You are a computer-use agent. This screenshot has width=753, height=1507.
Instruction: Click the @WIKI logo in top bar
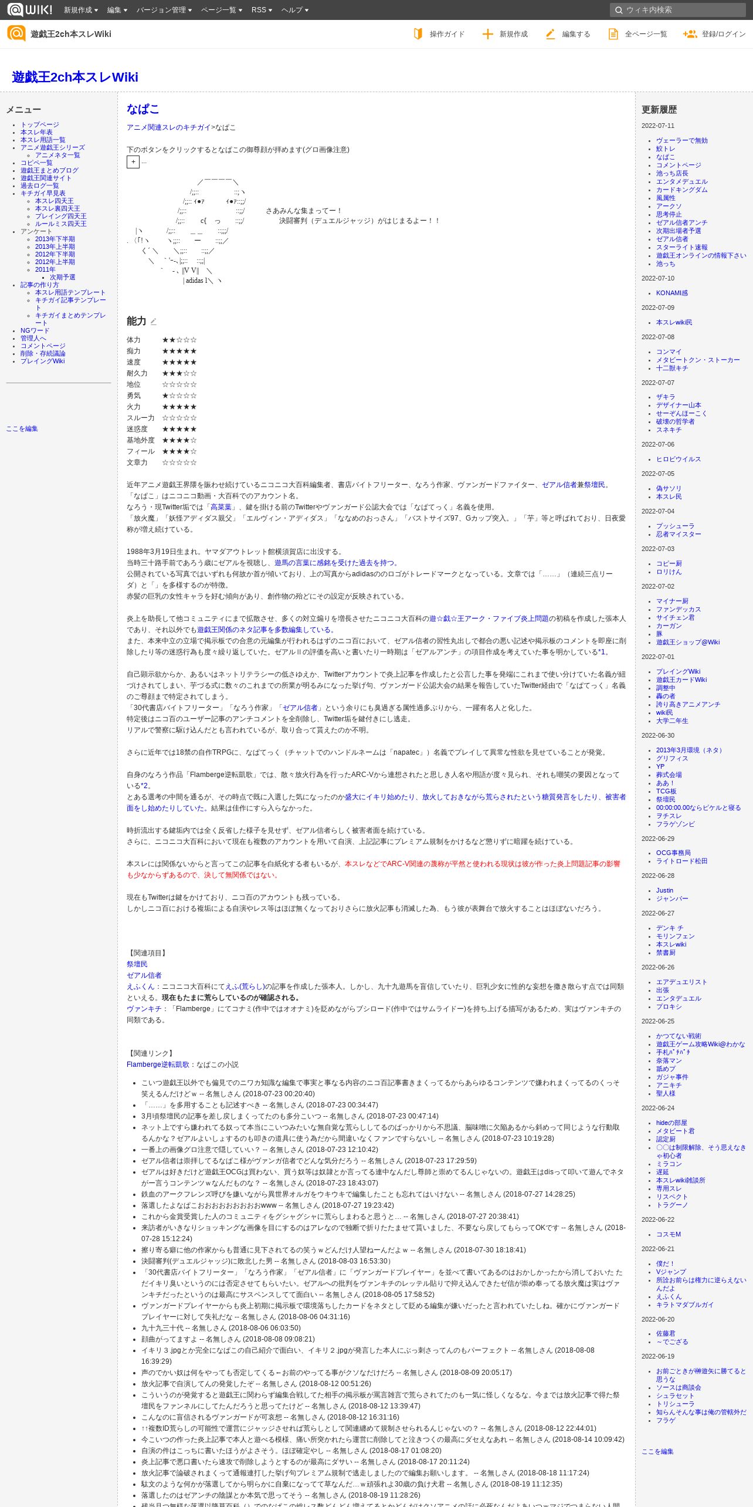pyautogui.click(x=29, y=9)
